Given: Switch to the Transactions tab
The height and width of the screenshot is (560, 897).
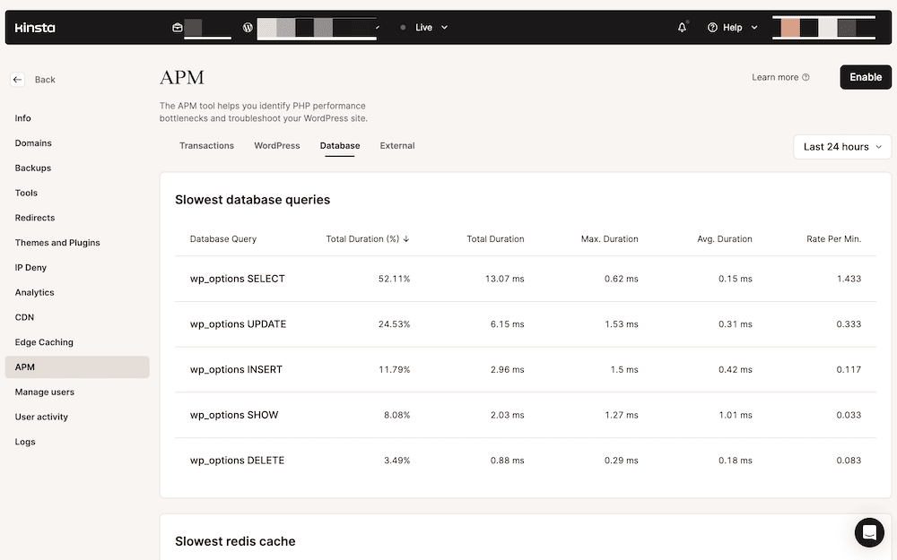Looking at the screenshot, I should click(206, 145).
